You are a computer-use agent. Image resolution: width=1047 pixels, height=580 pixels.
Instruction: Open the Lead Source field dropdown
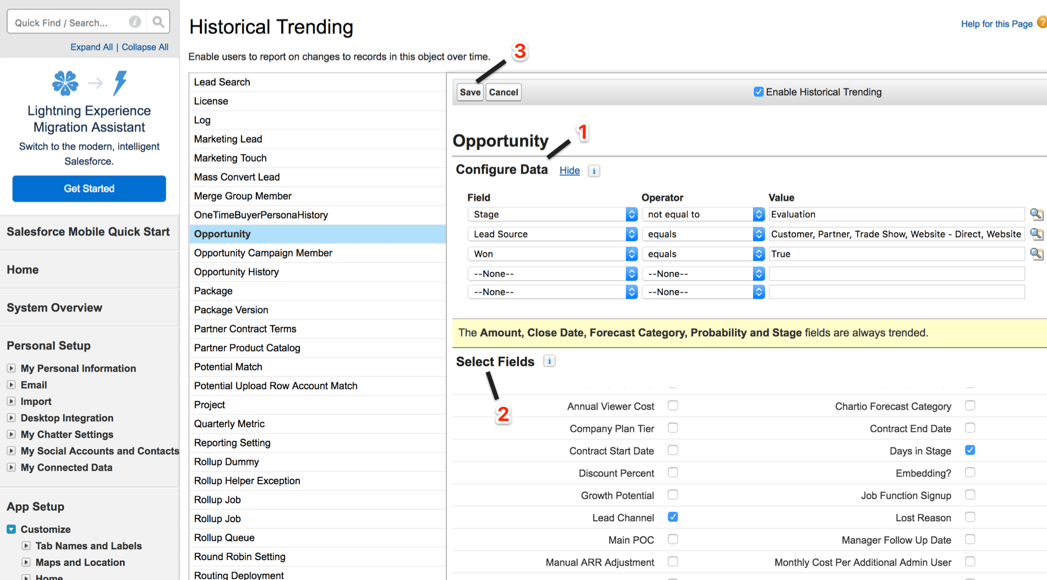click(x=552, y=234)
